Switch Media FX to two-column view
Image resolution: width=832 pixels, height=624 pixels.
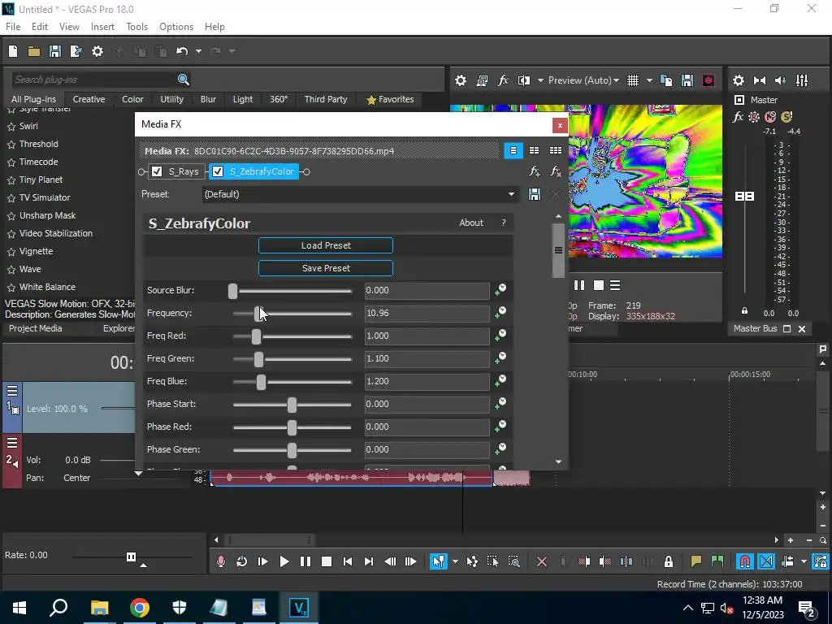(535, 150)
